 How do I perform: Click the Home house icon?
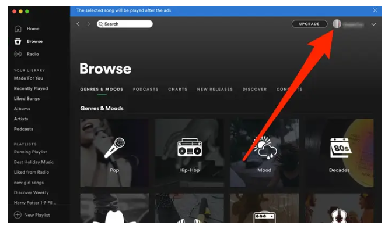point(18,28)
